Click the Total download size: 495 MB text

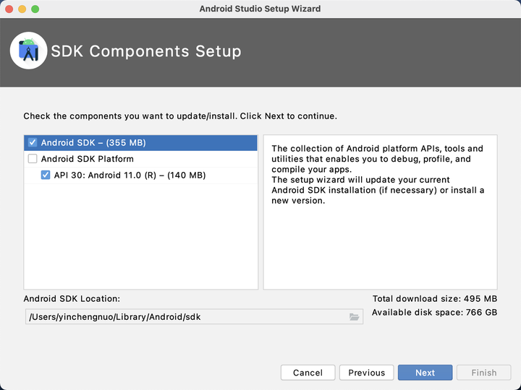click(435, 299)
